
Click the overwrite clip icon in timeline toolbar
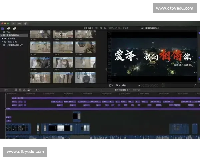[x=29, y=90]
